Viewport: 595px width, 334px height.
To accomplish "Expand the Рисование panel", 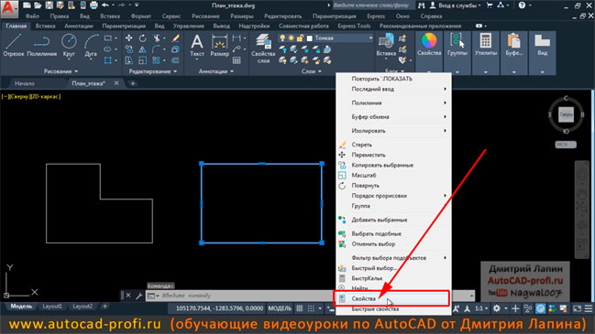I will pyautogui.click(x=61, y=71).
